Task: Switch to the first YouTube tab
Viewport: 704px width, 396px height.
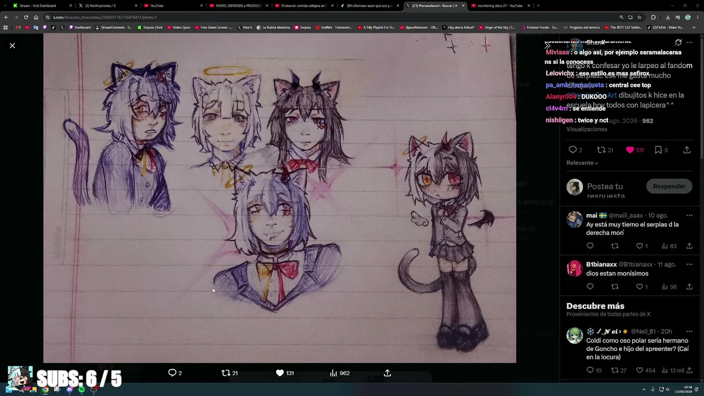Action: (173, 5)
